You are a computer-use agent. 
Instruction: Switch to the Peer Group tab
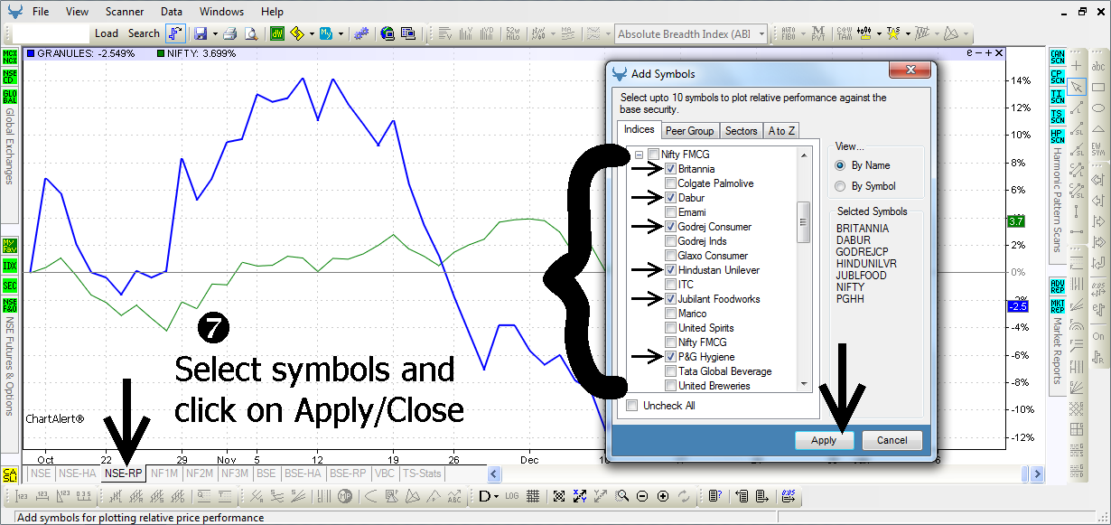coord(689,131)
